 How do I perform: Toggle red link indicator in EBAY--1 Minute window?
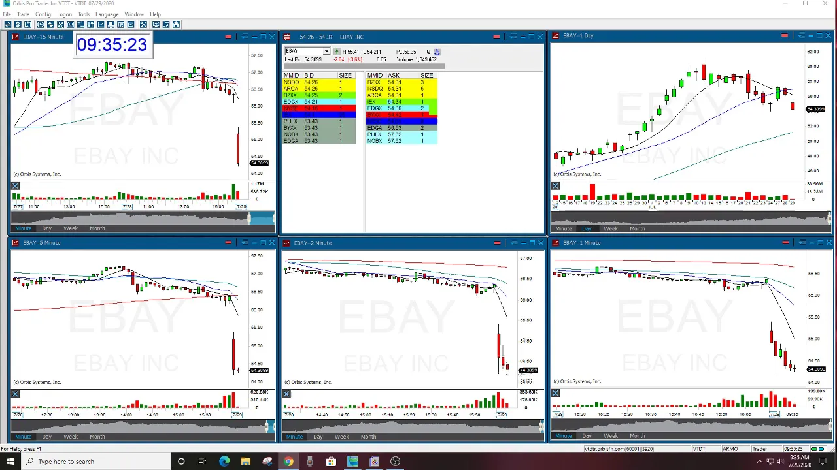point(785,243)
